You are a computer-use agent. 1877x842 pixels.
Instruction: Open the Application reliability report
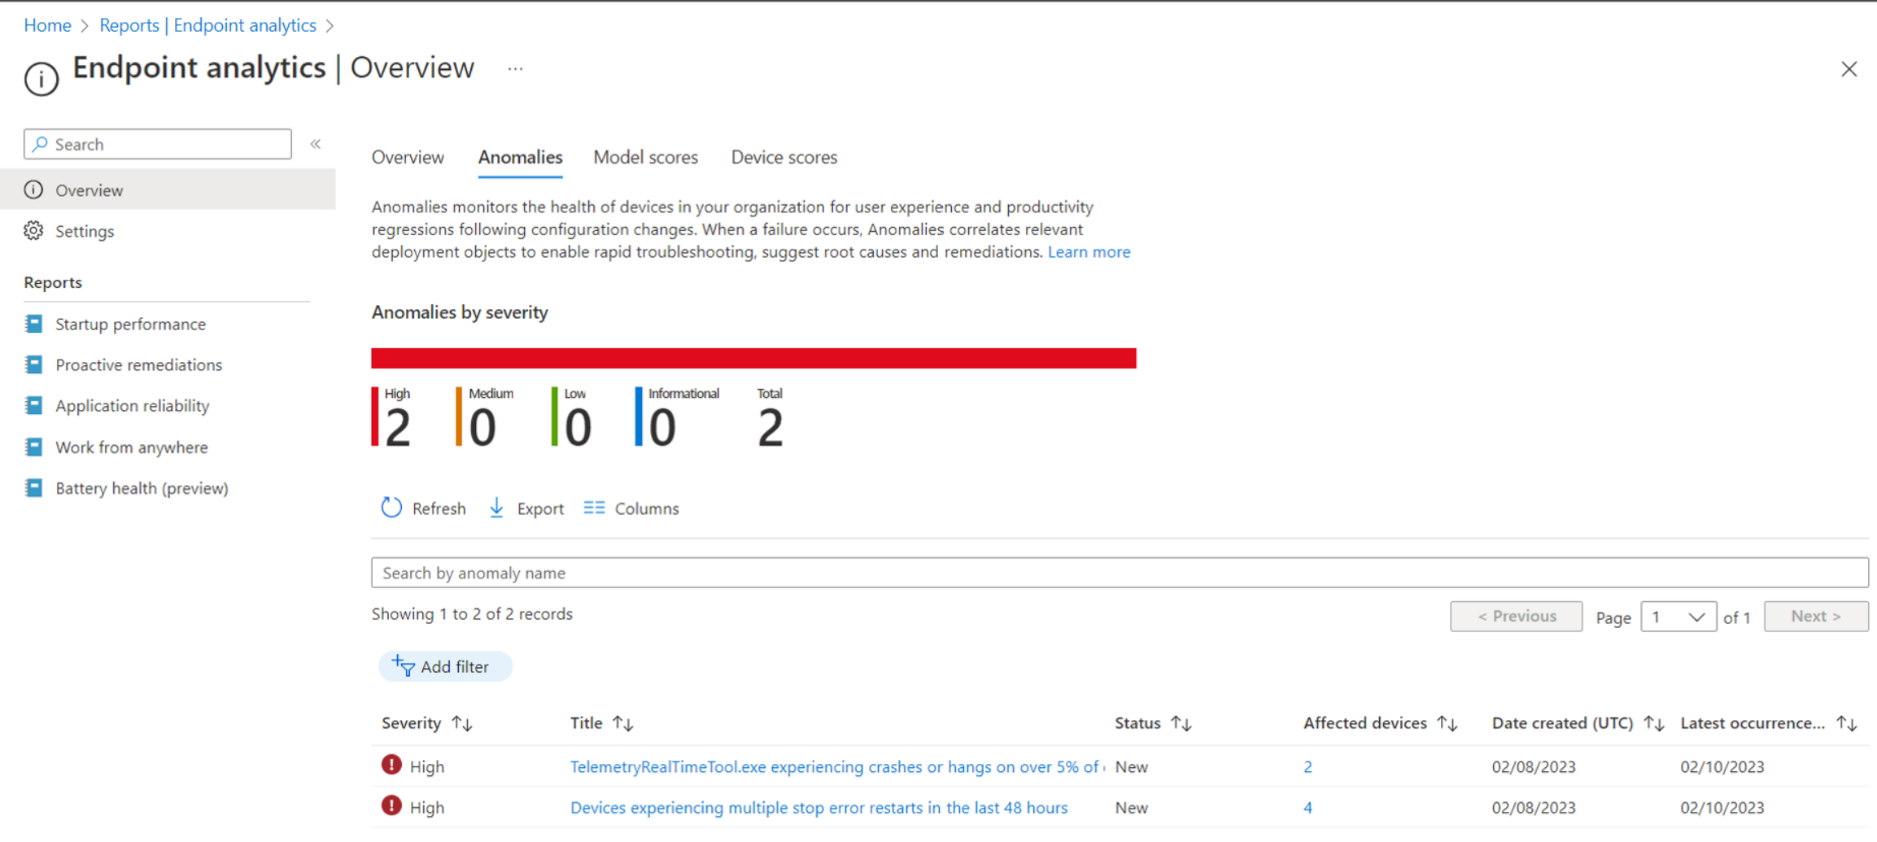pyautogui.click(x=132, y=405)
